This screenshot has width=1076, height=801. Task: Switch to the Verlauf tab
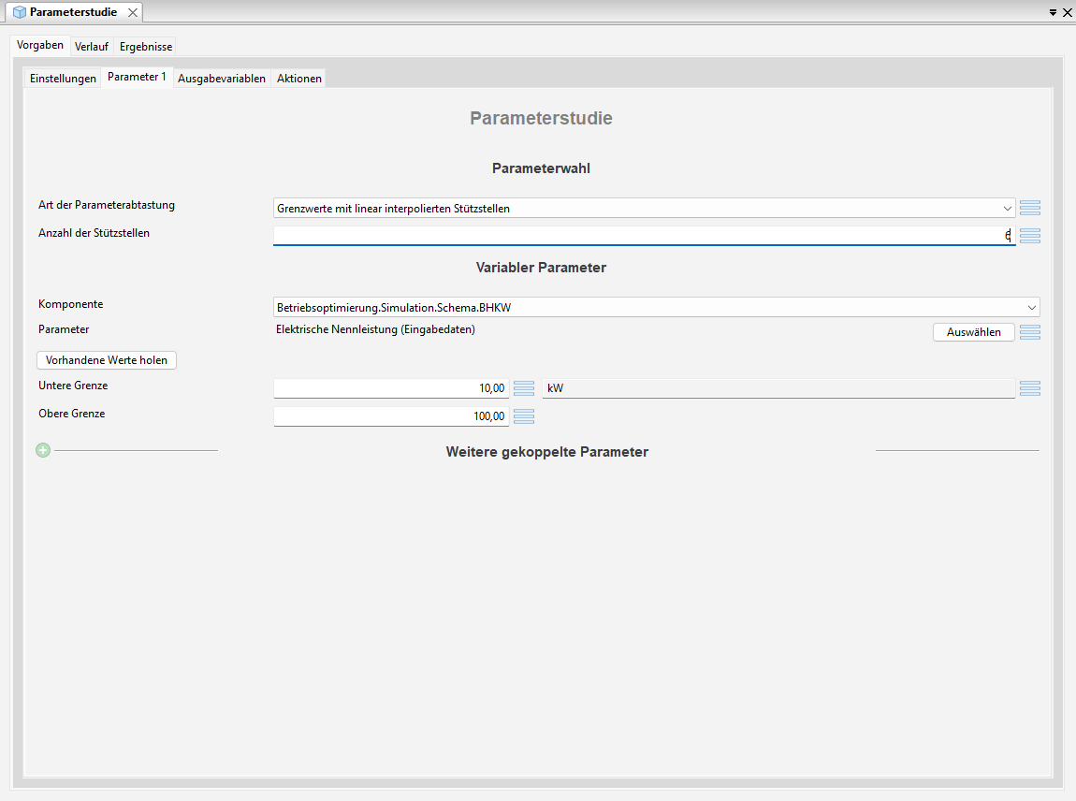(92, 47)
